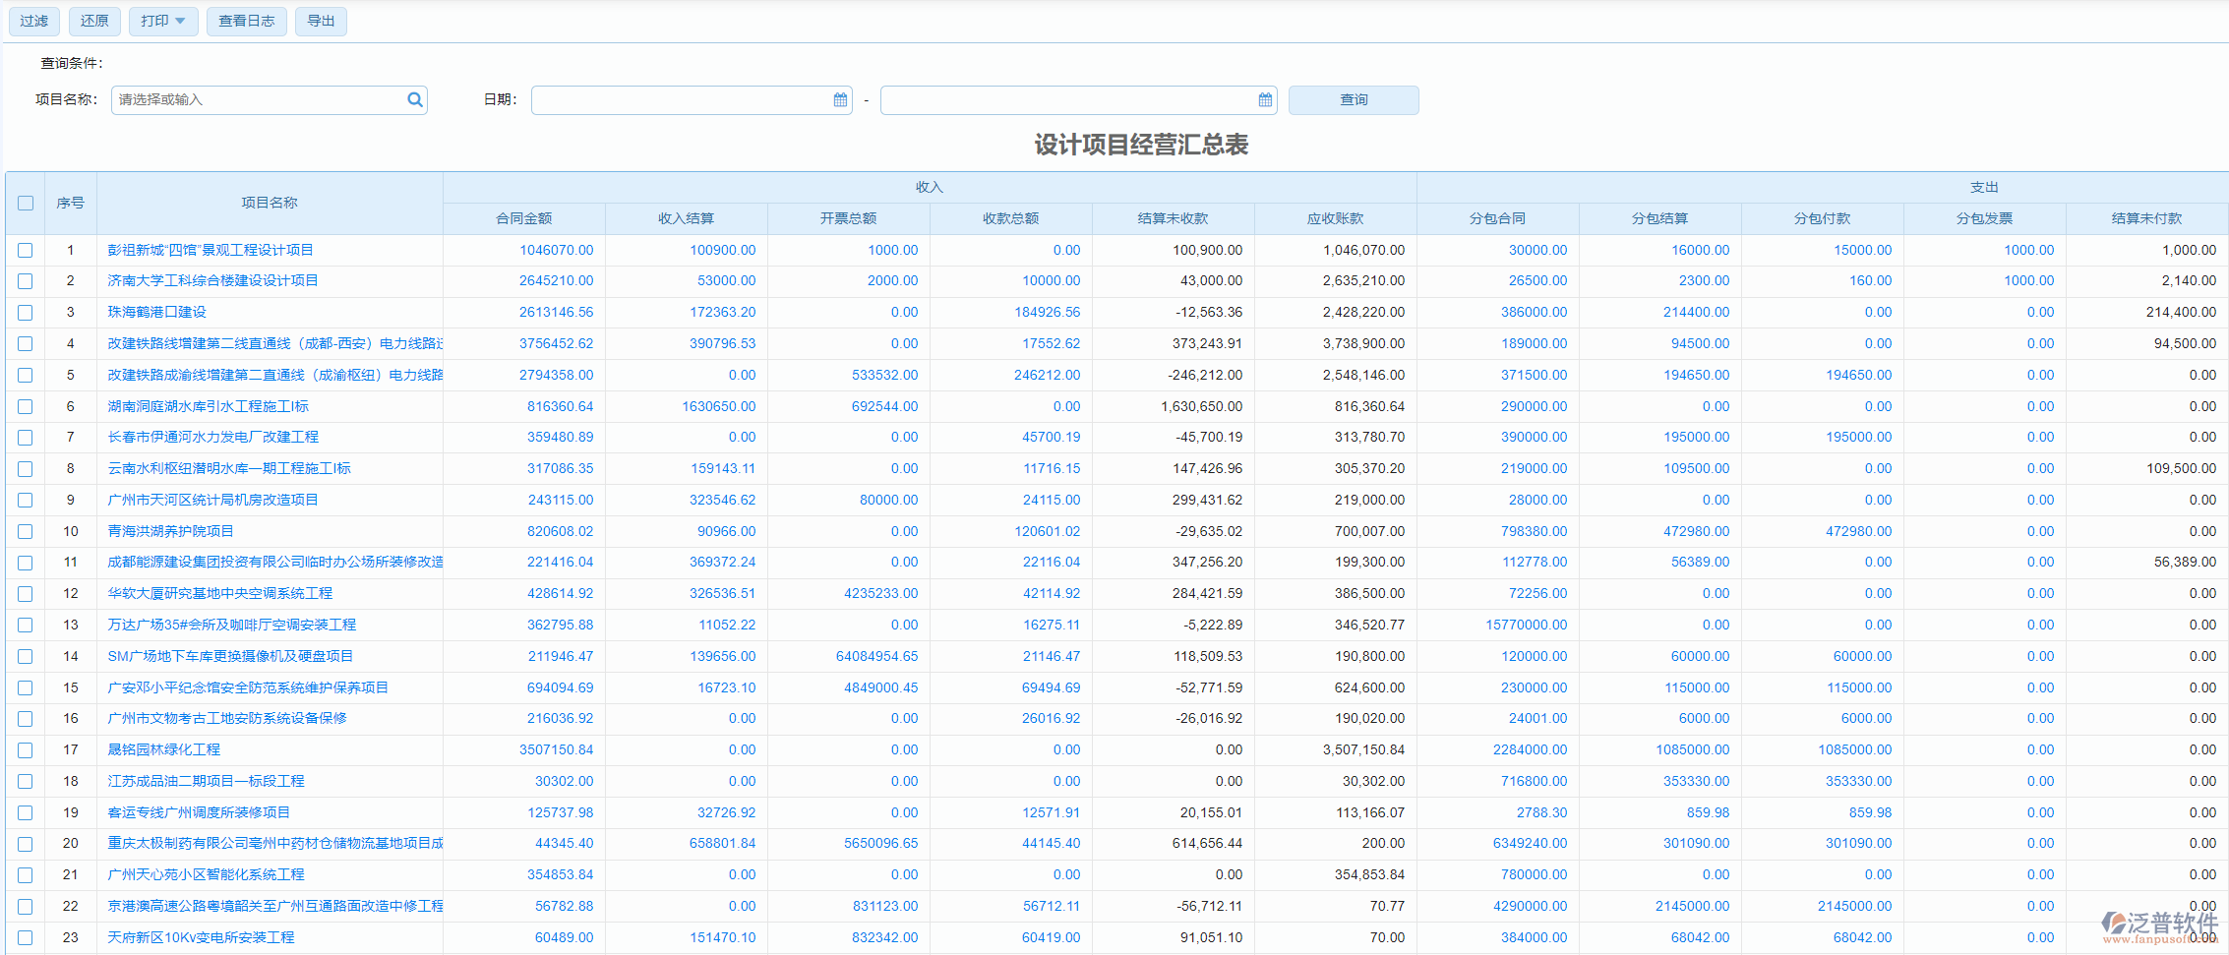The height and width of the screenshot is (955, 2229).
Task: Click contract amount 1046070.00 in row 1
Action: tap(556, 250)
